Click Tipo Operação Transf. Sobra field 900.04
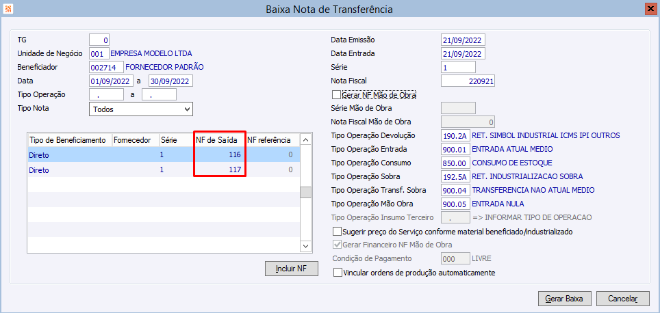The image size is (660, 313). [455, 190]
